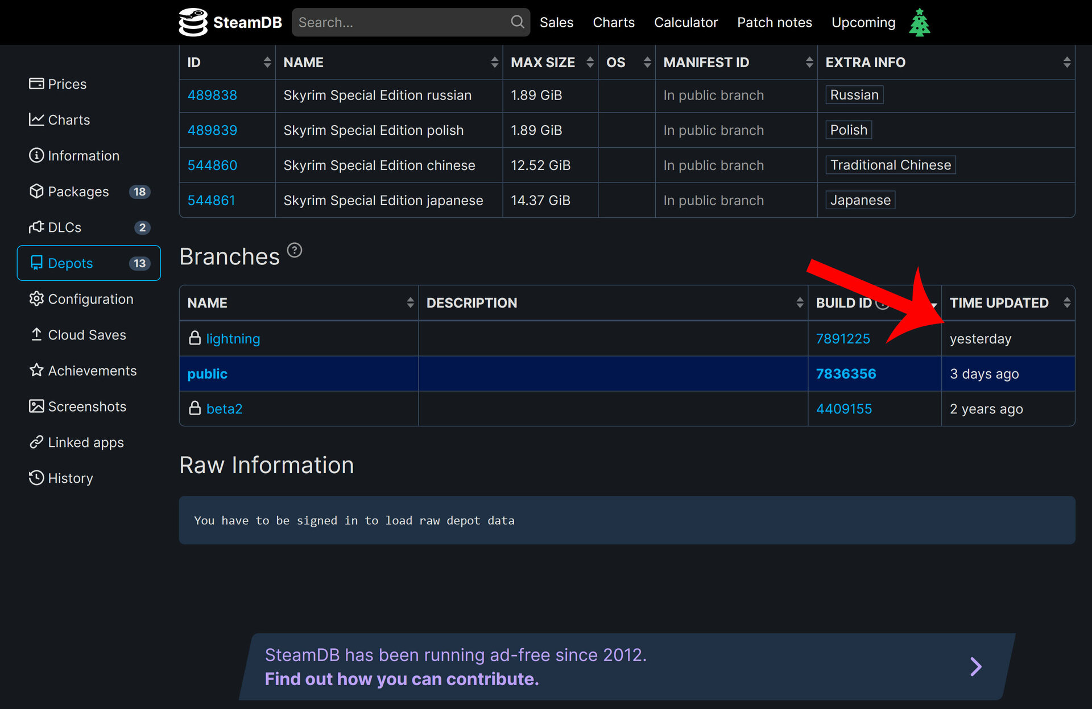1092x709 pixels.
Task: Click the Branches help question icon
Action: click(295, 250)
